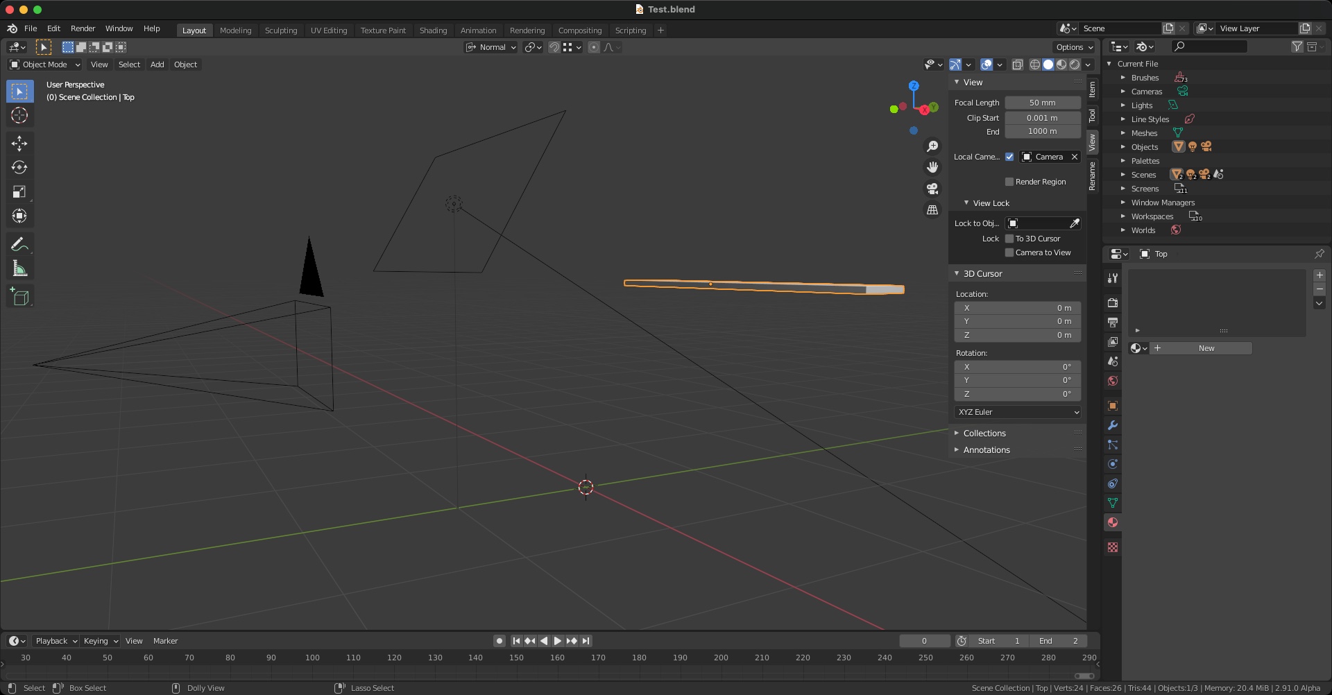Open the Keying menu in timeline

pyautogui.click(x=101, y=641)
